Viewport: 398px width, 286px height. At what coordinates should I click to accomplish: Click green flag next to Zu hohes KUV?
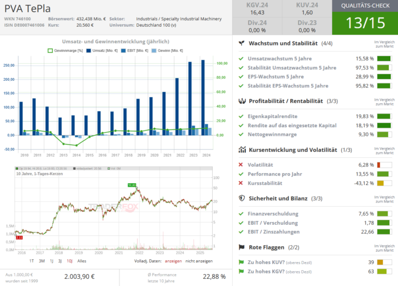pos(241,262)
